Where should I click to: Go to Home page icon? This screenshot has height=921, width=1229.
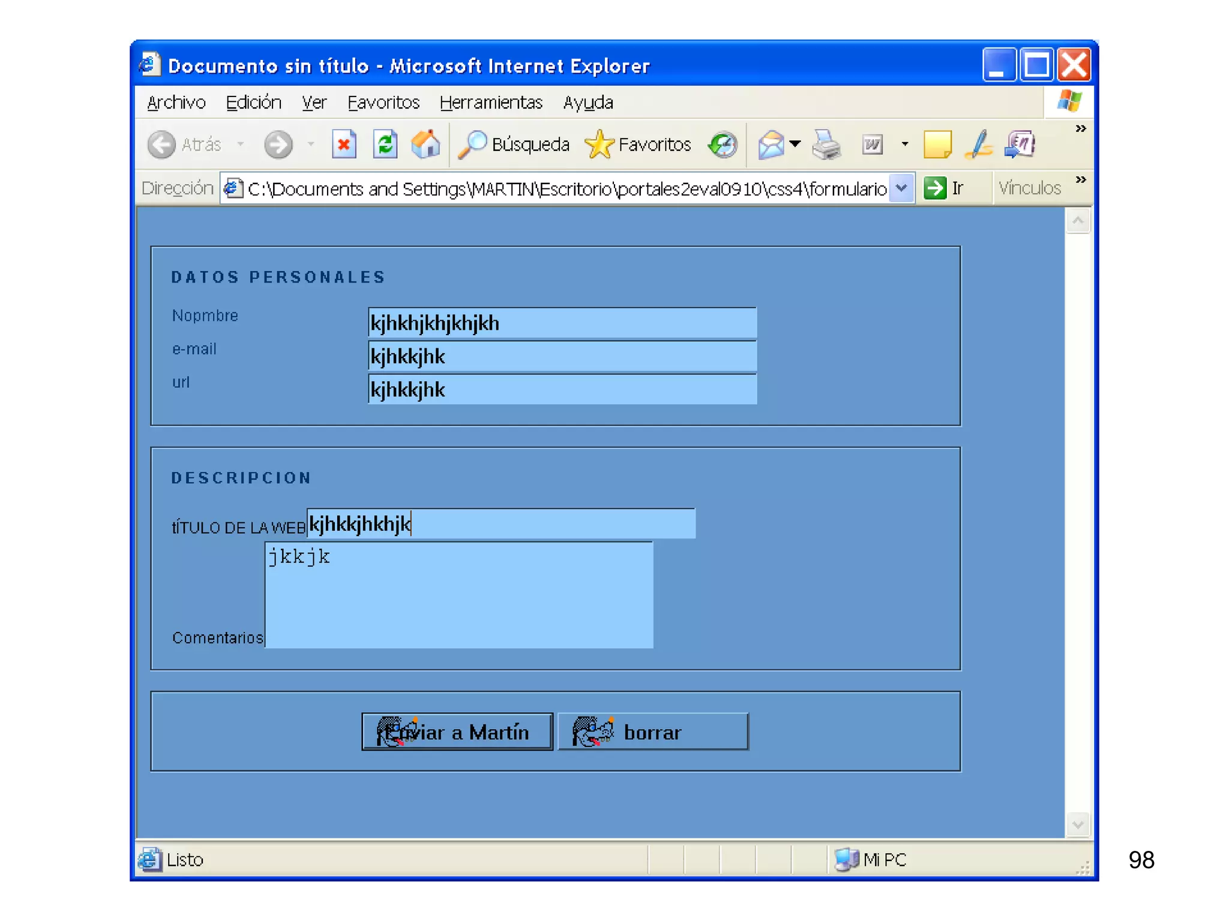pyautogui.click(x=425, y=145)
